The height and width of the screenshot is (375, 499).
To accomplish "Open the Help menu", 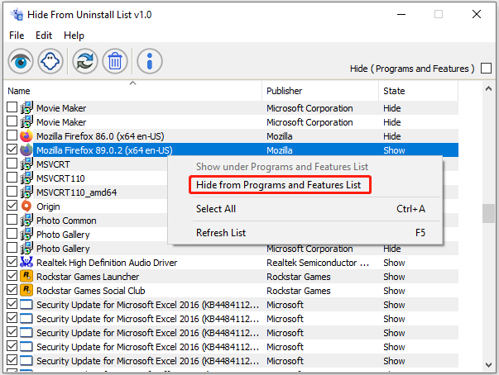I will 74,36.
